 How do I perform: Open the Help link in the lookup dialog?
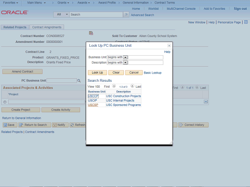tap(167, 52)
